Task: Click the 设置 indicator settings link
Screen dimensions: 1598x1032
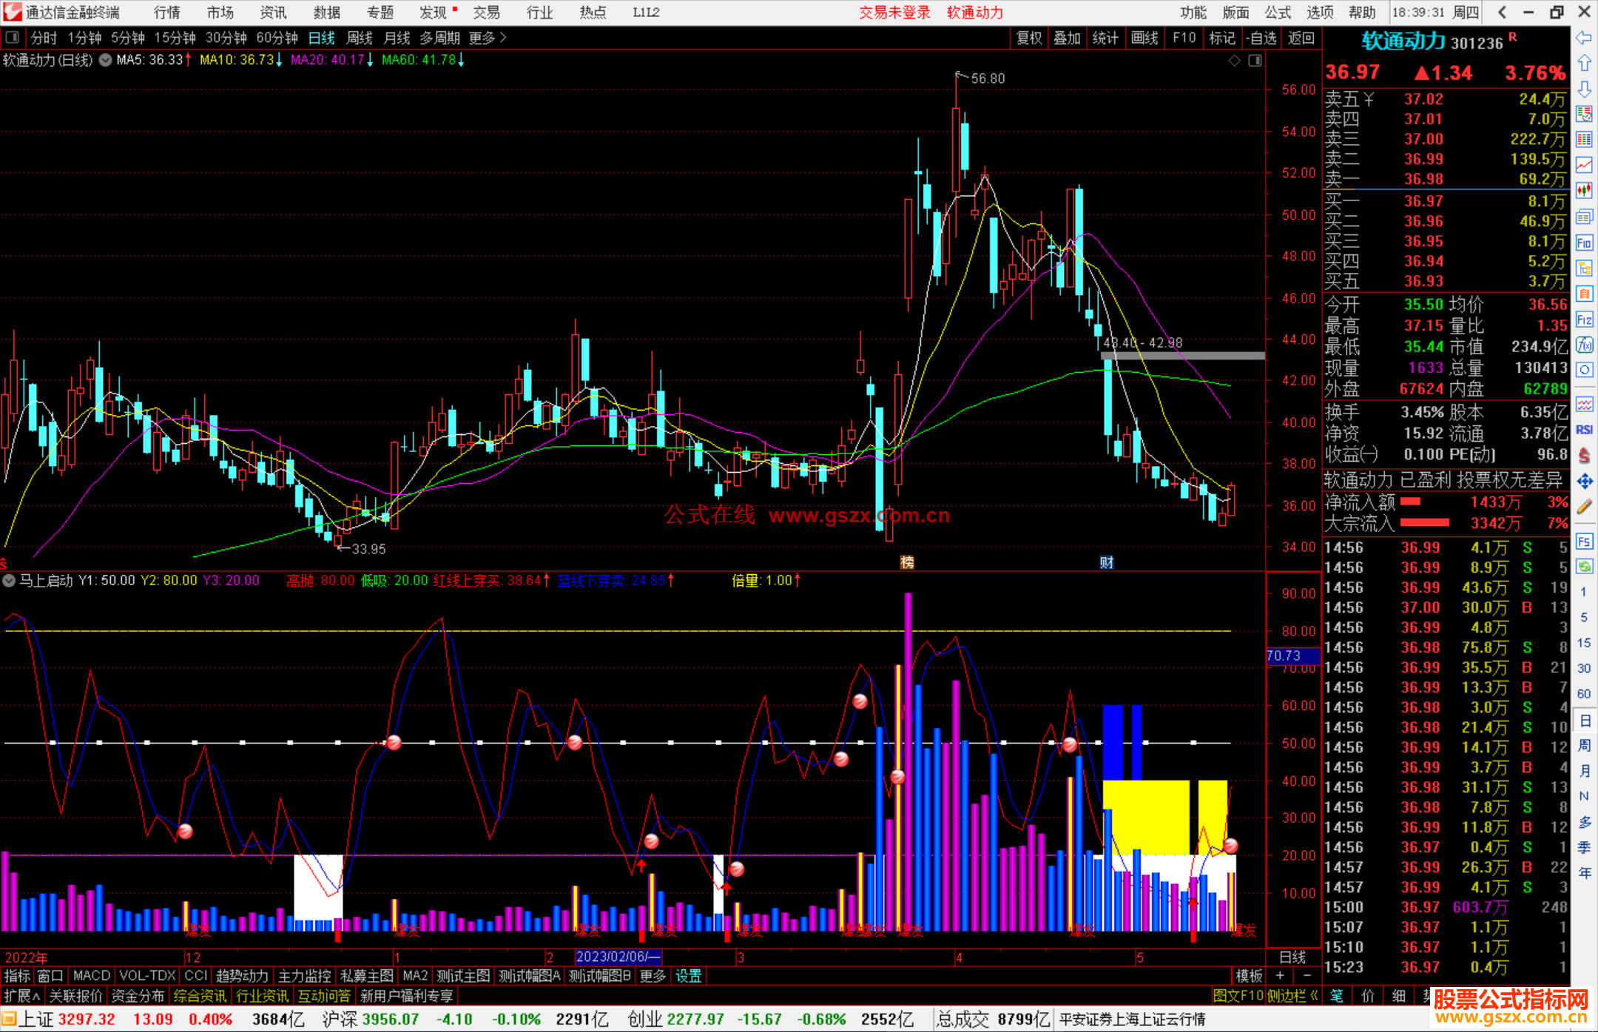Action: tap(688, 976)
